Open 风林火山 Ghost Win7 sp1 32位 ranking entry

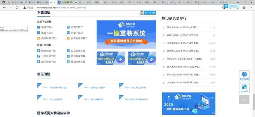point(183,27)
